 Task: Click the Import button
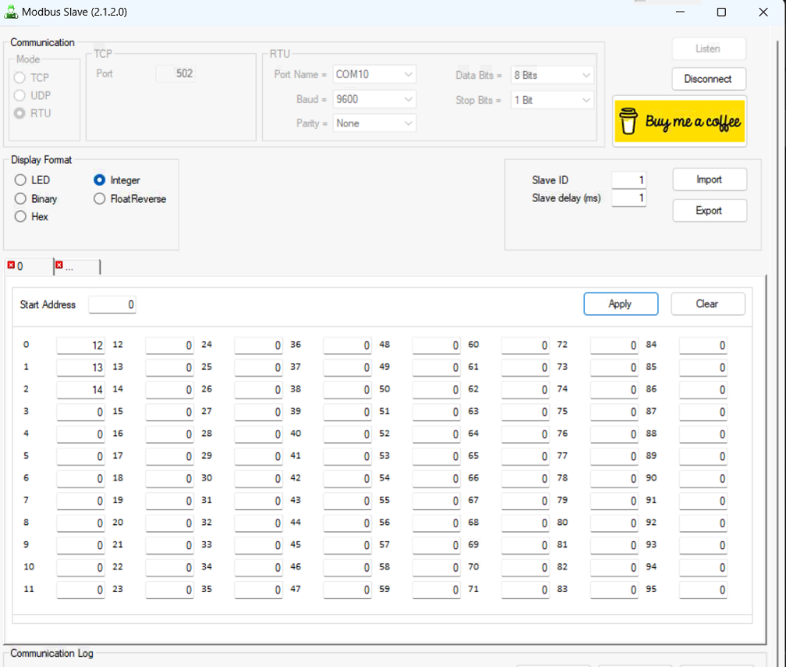click(709, 179)
